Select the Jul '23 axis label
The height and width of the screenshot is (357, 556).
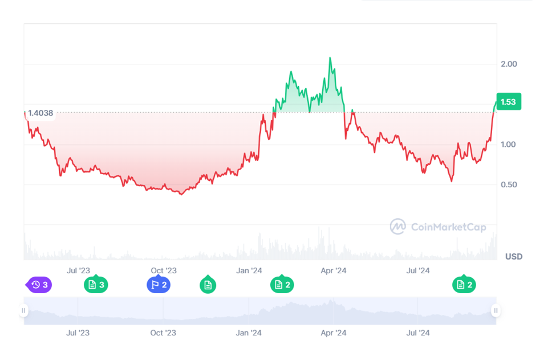click(x=78, y=271)
